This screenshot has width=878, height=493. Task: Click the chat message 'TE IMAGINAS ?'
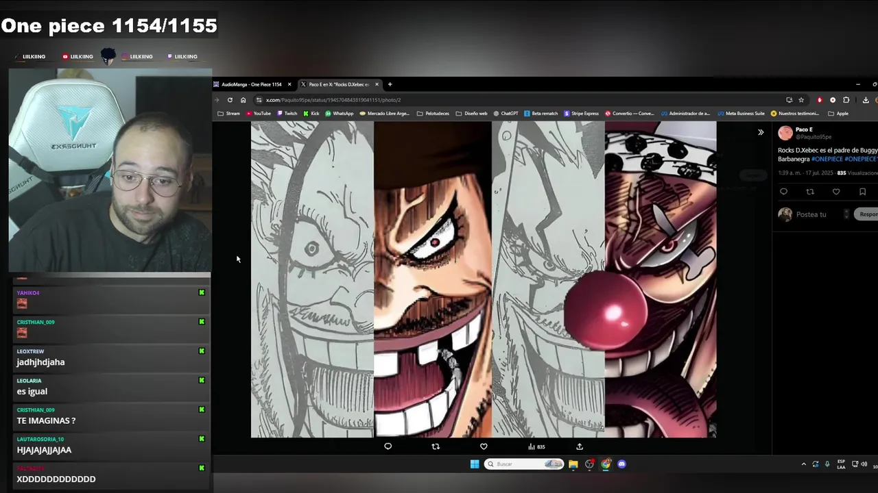tap(46, 420)
